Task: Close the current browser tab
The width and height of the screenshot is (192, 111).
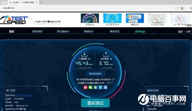Action: [37, 2]
